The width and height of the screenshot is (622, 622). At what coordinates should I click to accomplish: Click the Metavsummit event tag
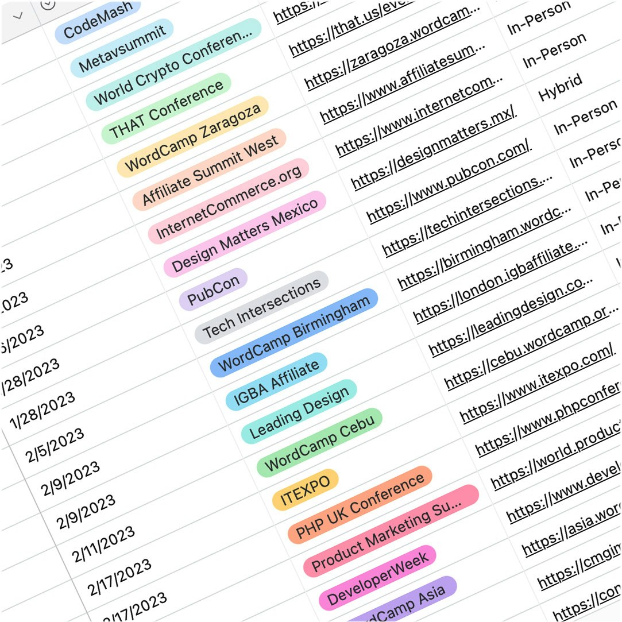(x=122, y=48)
